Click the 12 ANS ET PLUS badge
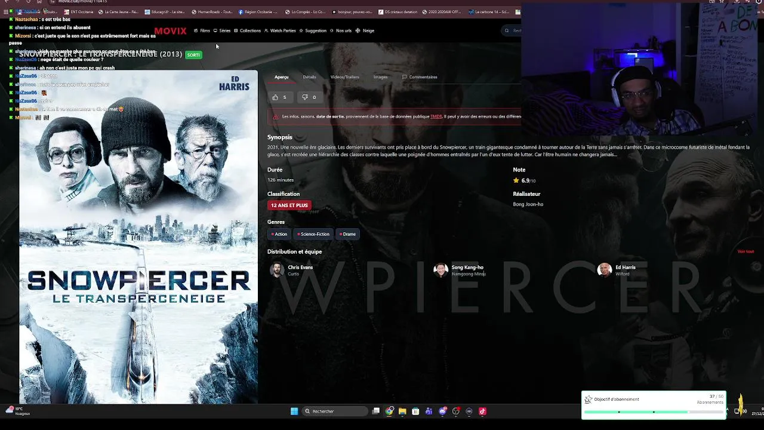This screenshot has height=430, width=764. [289, 205]
